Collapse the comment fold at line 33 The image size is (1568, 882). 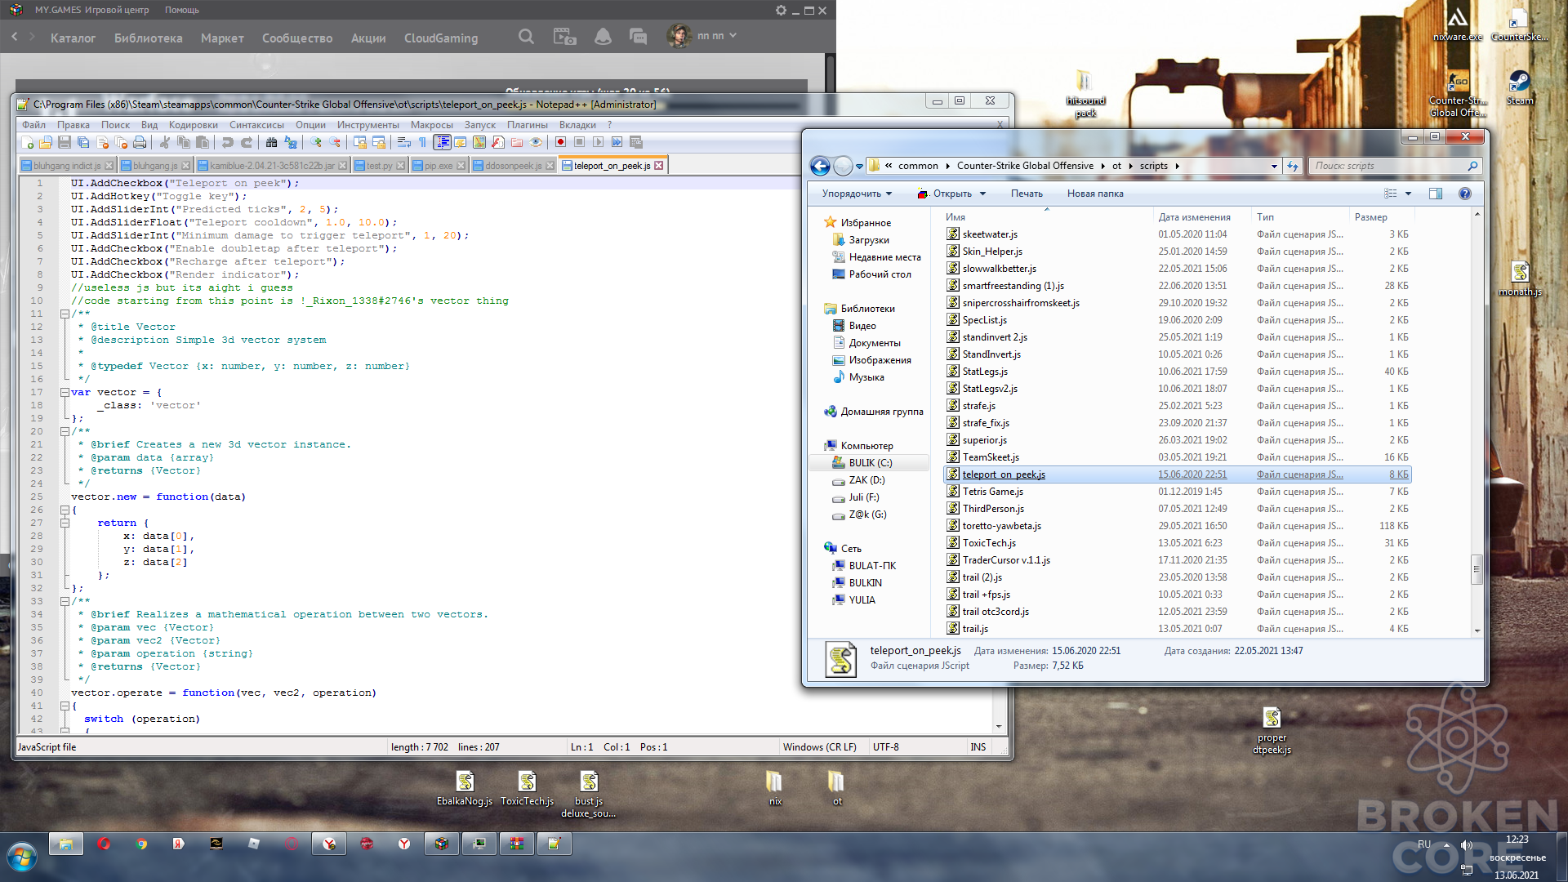point(65,601)
